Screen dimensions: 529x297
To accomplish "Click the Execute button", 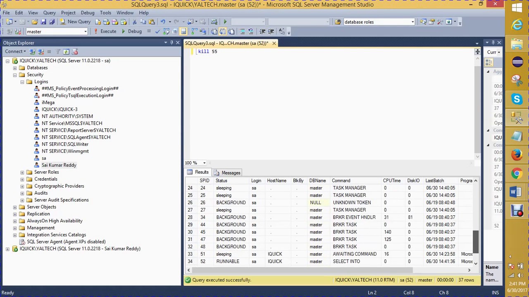I will pos(105,31).
